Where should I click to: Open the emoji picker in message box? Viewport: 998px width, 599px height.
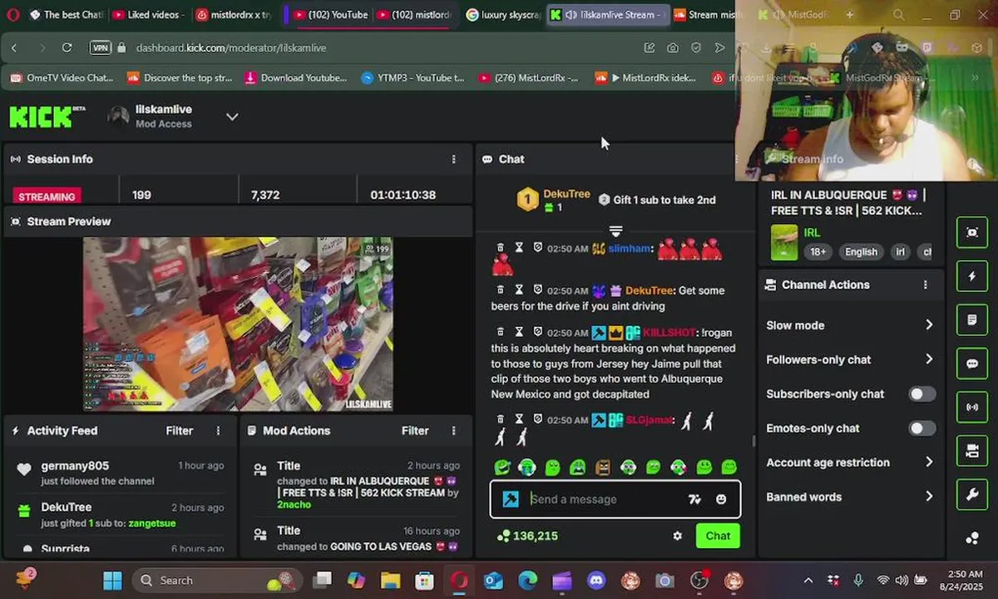click(x=721, y=499)
